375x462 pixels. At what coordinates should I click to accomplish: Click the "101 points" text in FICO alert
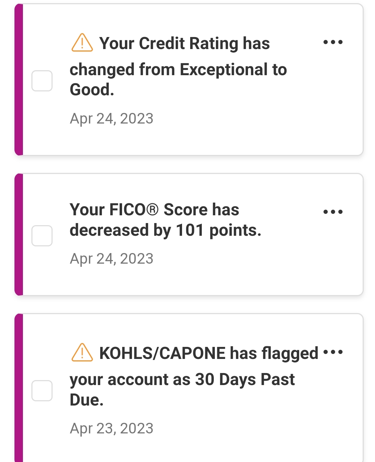pyautogui.click(x=218, y=230)
